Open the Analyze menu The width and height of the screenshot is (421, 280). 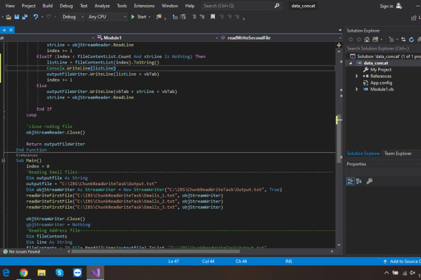[102, 6]
